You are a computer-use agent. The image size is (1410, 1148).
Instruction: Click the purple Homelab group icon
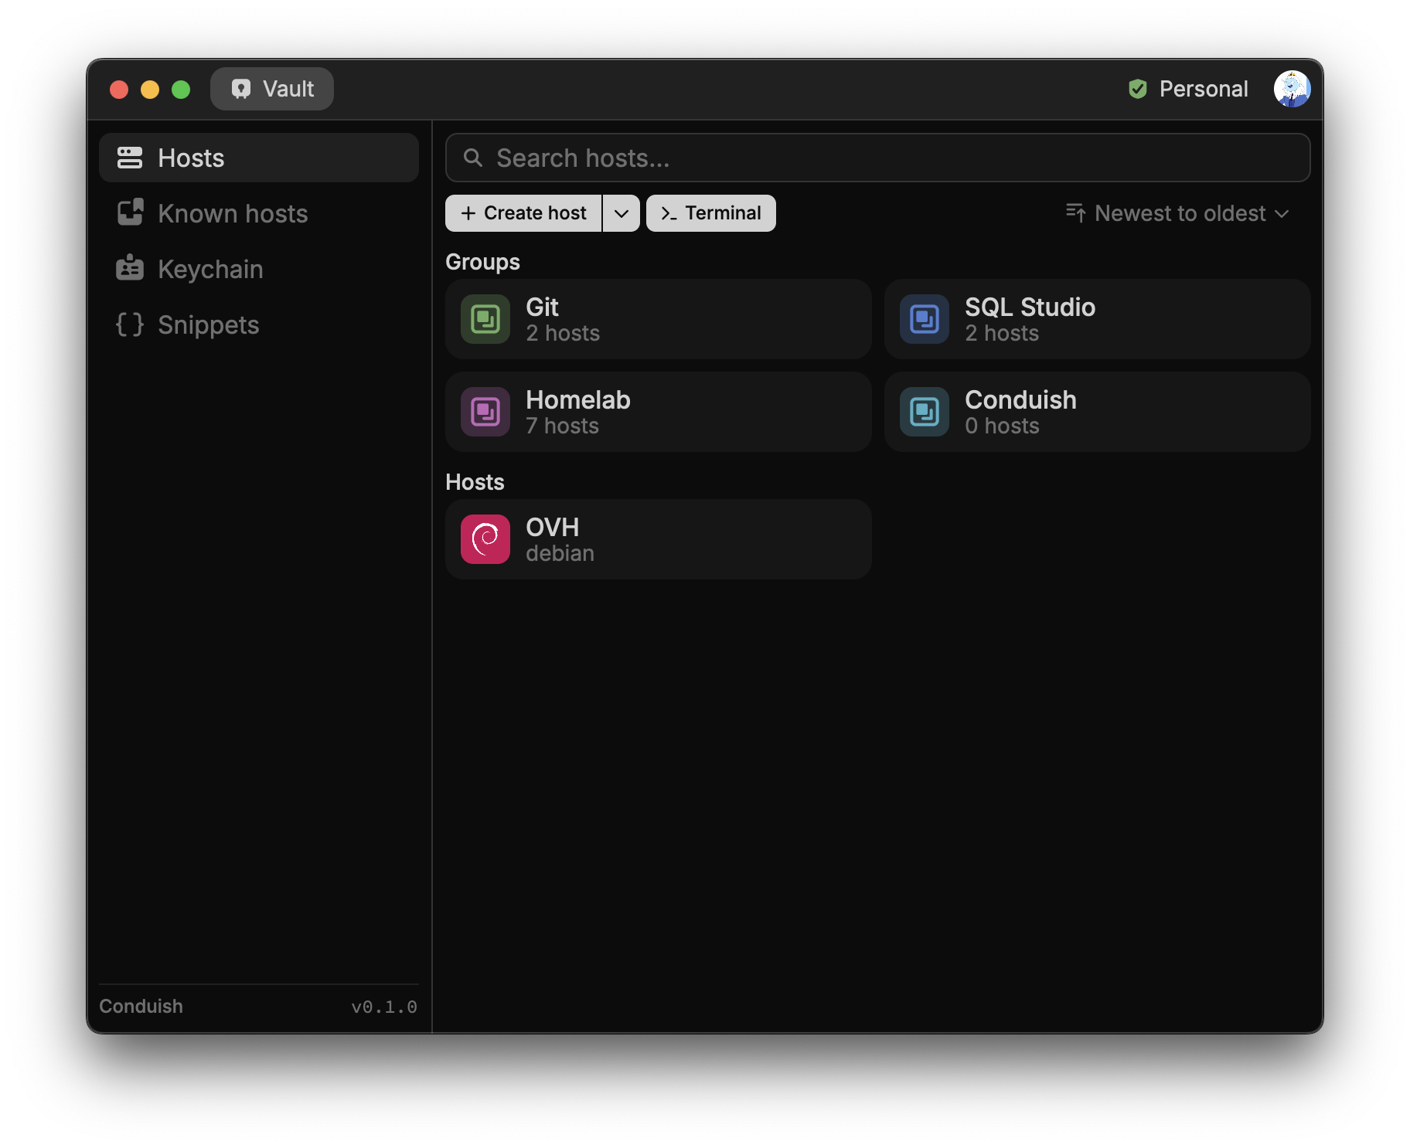[x=485, y=412]
